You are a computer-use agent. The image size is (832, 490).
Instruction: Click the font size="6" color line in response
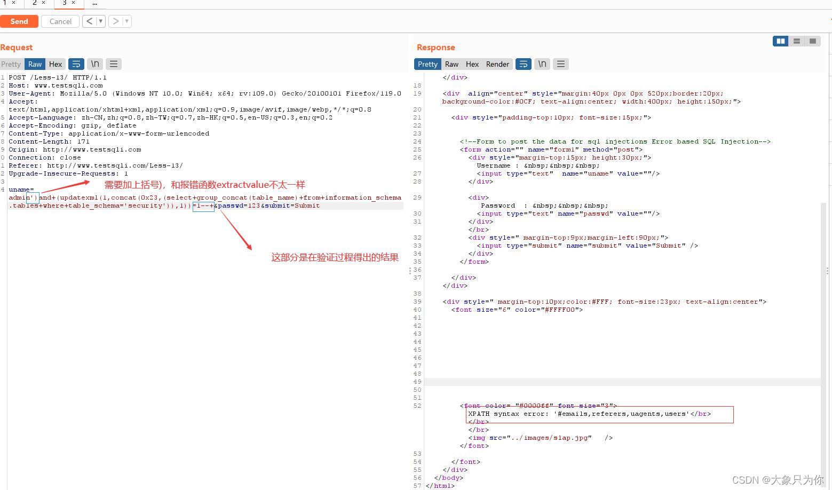[517, 310]
